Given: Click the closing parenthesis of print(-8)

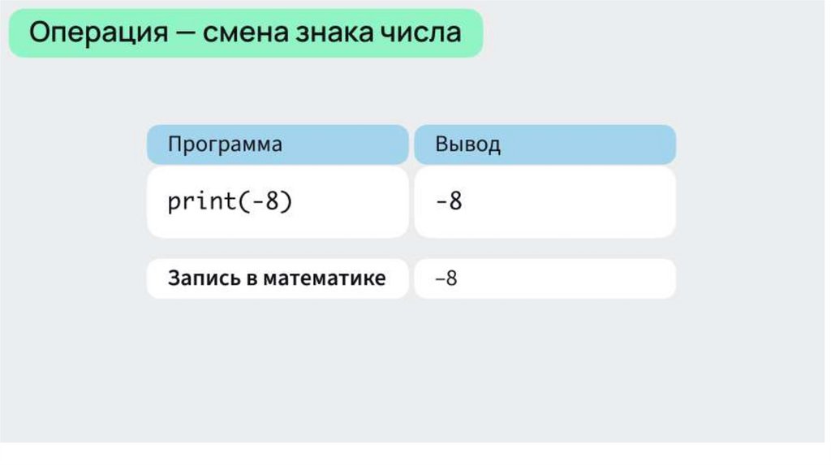Looking at the screenshot, I should click(286, 202).
